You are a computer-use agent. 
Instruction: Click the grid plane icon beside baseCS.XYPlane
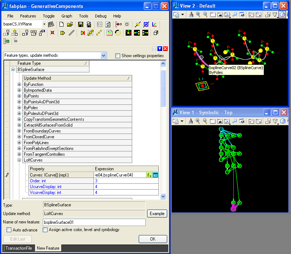click(51, 24)
